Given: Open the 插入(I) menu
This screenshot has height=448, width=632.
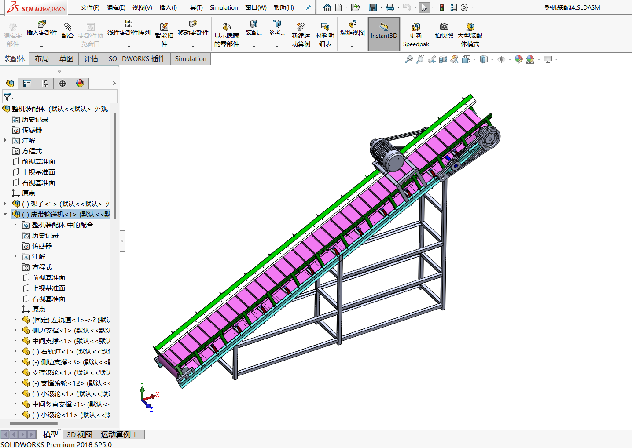Looking at the screenshot, I should pos(168,7).
